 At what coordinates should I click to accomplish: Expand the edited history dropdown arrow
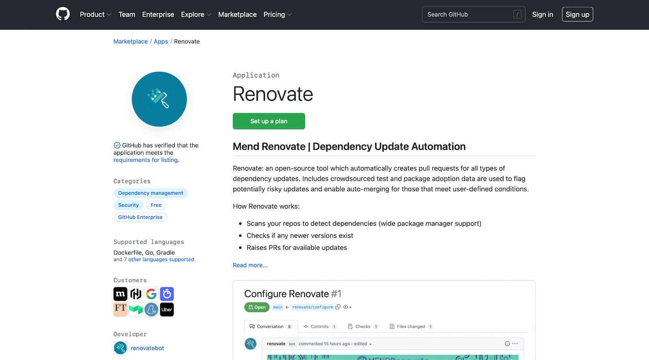click(370, 344)
